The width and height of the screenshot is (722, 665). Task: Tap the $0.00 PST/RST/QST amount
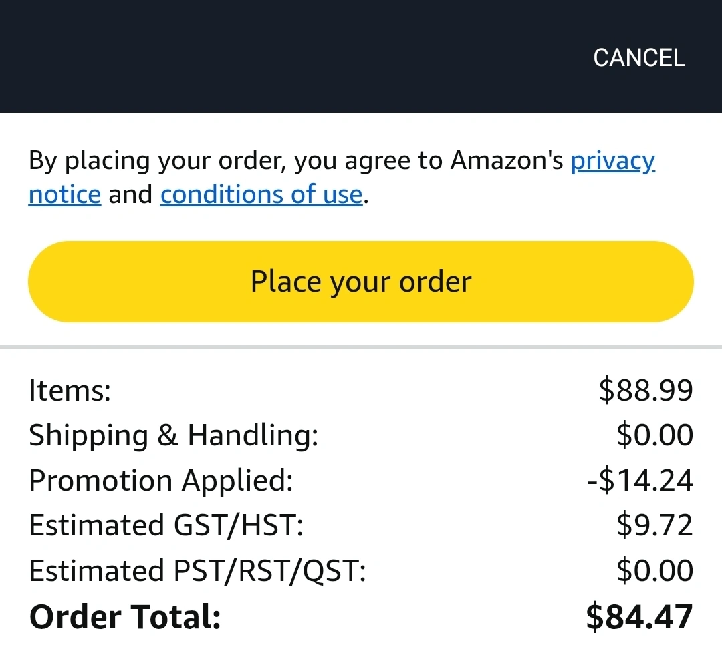[x=654, y=571]
